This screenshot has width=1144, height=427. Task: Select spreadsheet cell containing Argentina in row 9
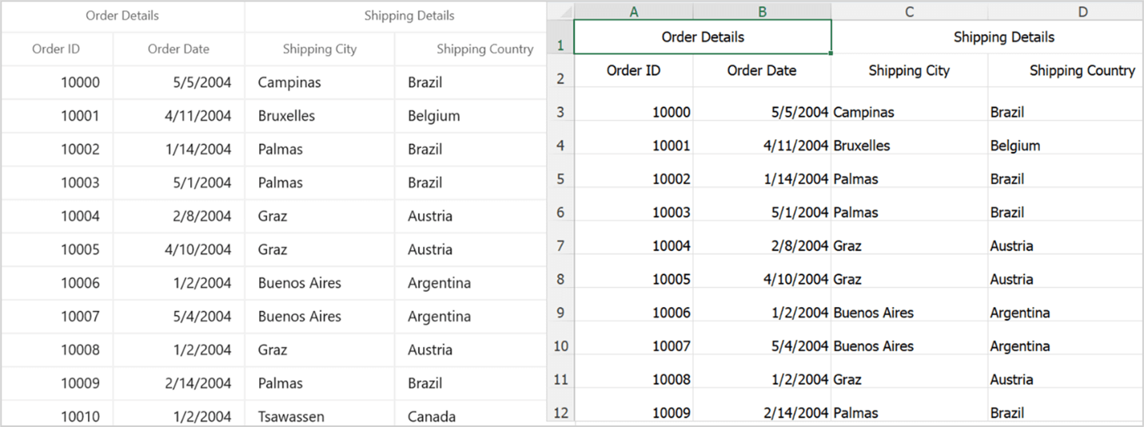click(1019, 313)
